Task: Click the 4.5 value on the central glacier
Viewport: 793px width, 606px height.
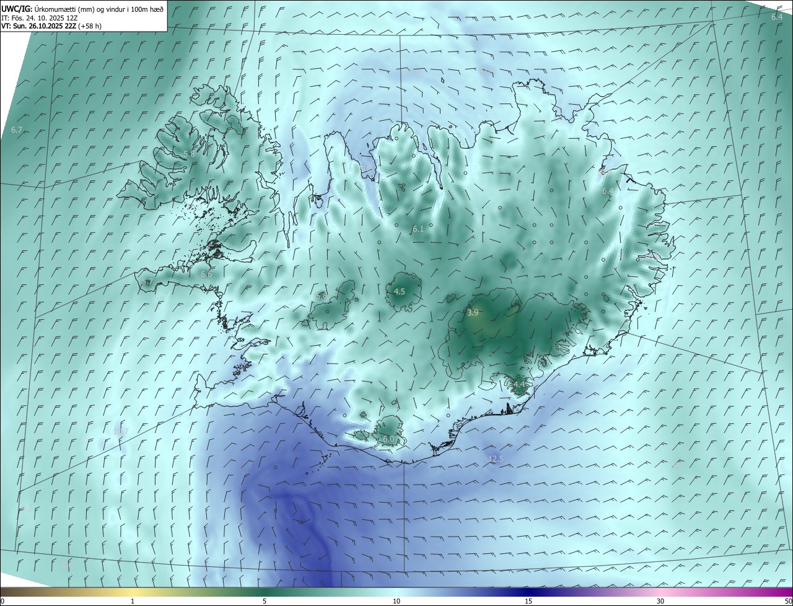Action: [x=400, y=291]
